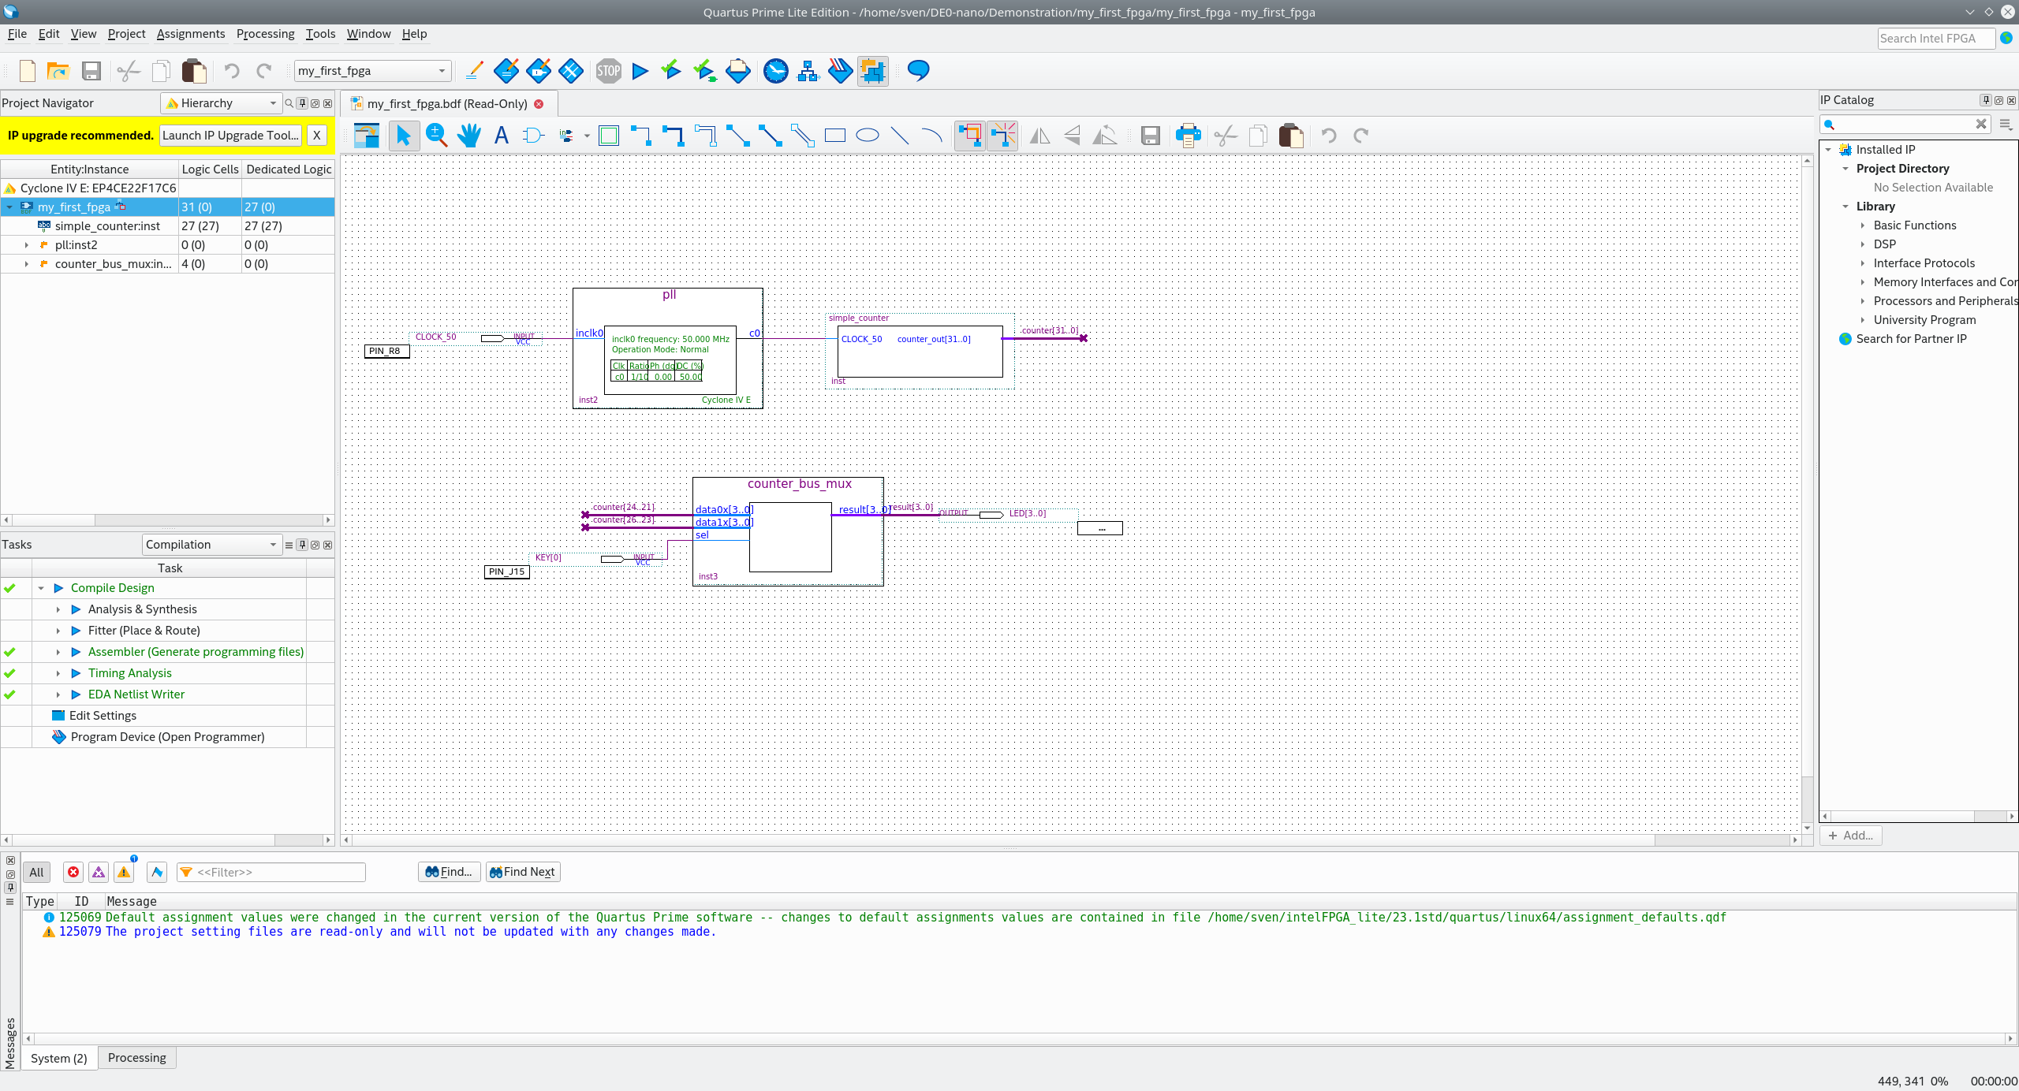Screen dimensions: 2019x1091
Task: Click the detach window icon in editor toolbar
Action: tap(367, 136)
